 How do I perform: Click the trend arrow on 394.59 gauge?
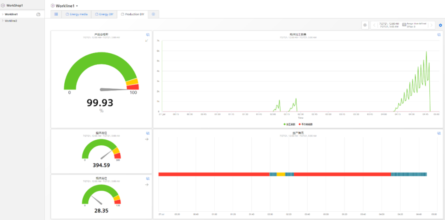[147, 140]
